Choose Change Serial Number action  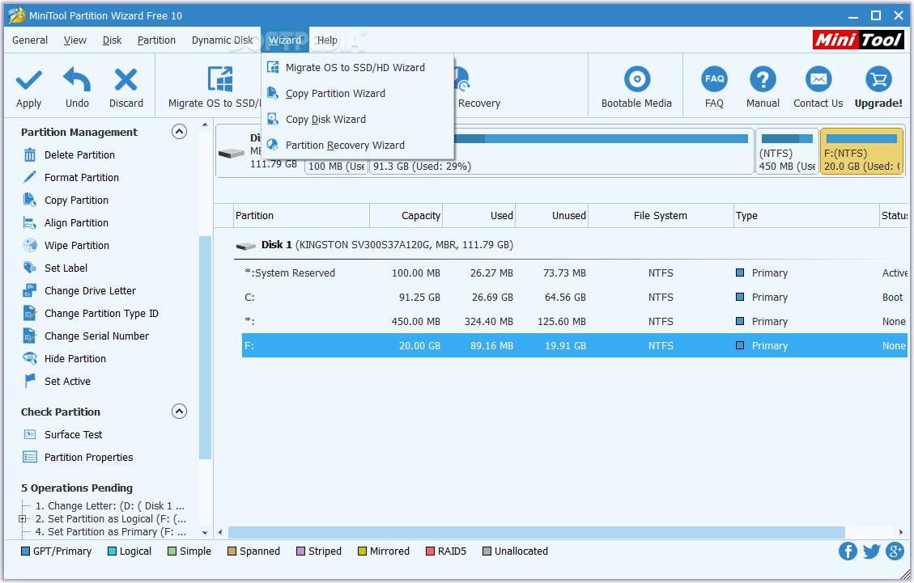click(x=96, y=336)
